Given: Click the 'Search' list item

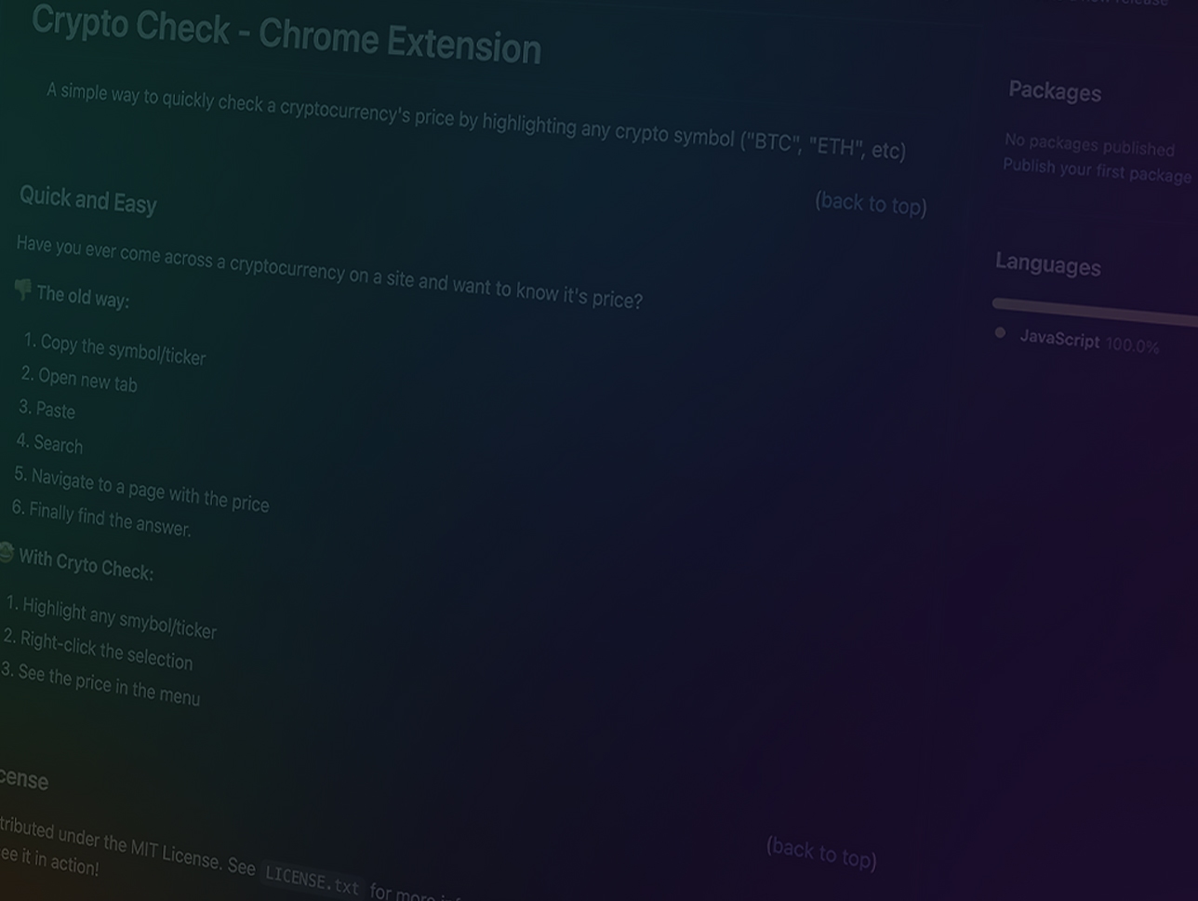Looking at the screenshot, I should pyautogui.click(x=58, y=444).
